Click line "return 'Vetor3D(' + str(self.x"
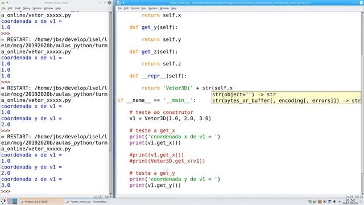This screenshot has width=364, height=205. point(187,88)
